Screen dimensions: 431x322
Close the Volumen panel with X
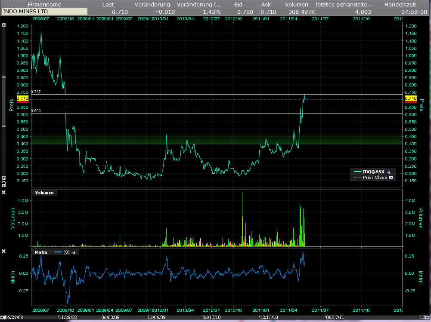(x=4, y=192)
